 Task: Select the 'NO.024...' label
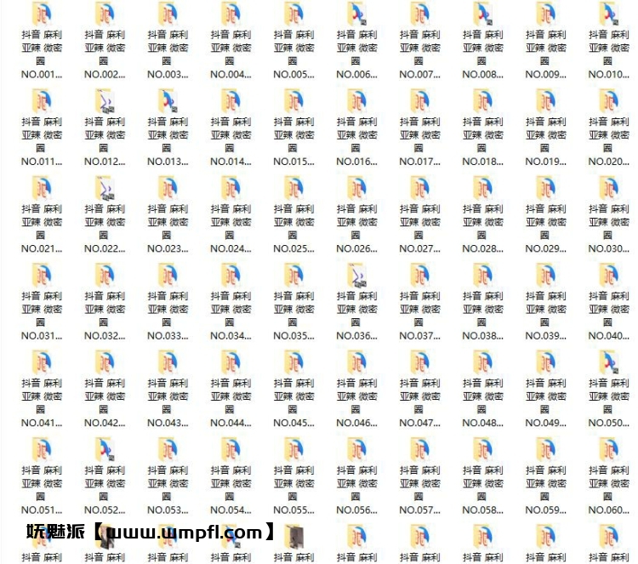point(231,248)
